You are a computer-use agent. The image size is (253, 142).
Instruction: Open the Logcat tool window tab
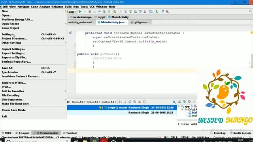click(23, 133)
